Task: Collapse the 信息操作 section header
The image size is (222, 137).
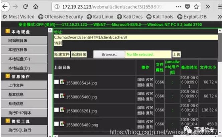Action: (24, 76)
